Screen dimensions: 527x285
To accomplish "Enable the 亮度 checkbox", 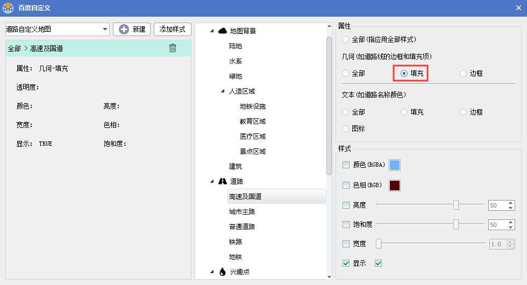I will (x=346, y=205).
